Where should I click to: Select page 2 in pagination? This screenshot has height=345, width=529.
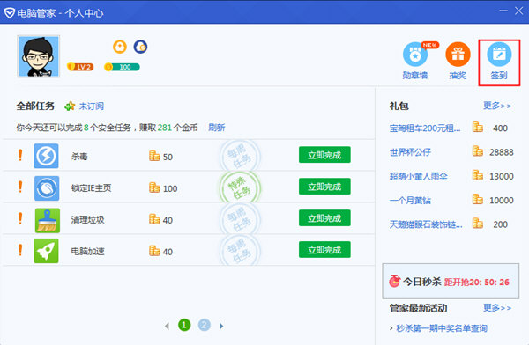click(205, 325)
